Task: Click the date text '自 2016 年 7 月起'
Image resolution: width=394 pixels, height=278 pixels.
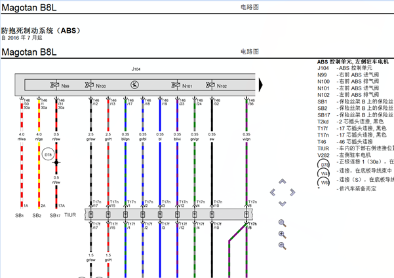Action: pyautogui.click(x=22, y=38)
